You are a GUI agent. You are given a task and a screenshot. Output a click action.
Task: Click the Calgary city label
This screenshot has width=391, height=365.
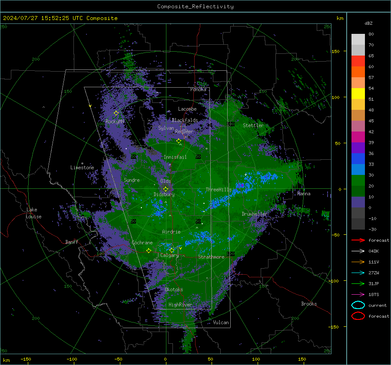click(x=169, y=255)
